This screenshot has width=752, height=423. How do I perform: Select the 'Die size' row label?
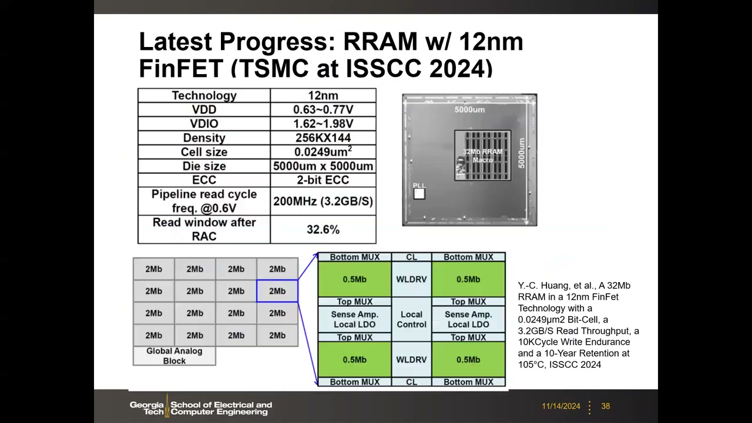tap(204, 166)
